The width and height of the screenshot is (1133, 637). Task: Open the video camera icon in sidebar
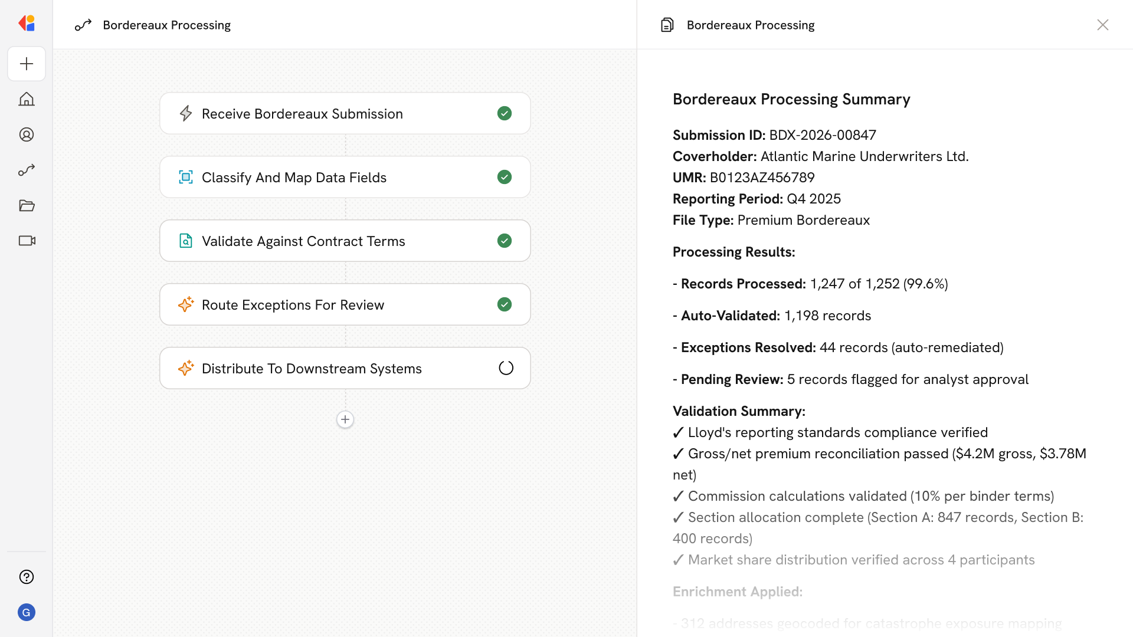27,241
